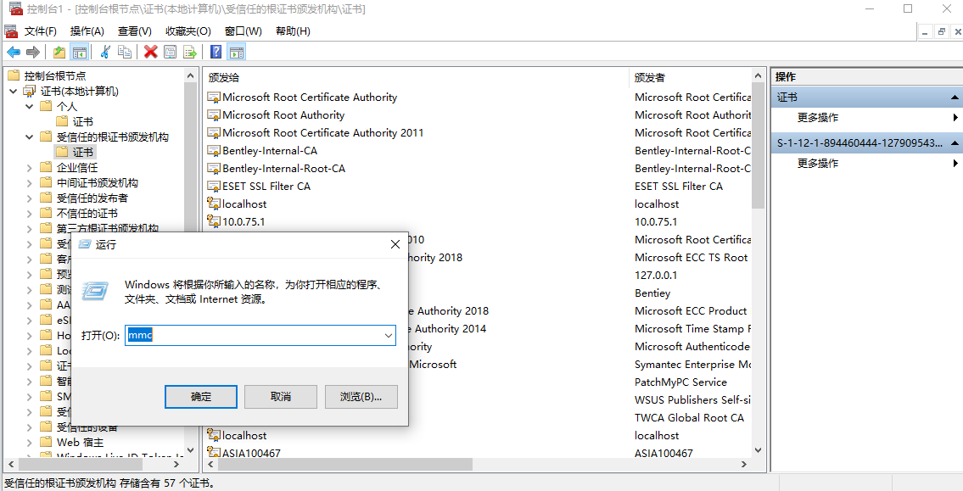Click certificate icon of 10.0.75.1 row
The image size is (963, 491).
pos(214,221)
